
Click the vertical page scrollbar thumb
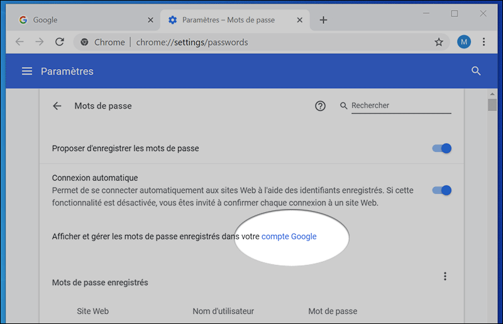coord(492,105)
